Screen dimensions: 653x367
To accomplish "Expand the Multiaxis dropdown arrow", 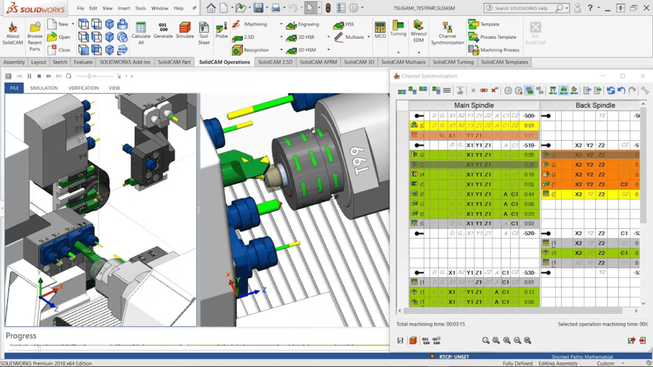I will click(368, 36).
